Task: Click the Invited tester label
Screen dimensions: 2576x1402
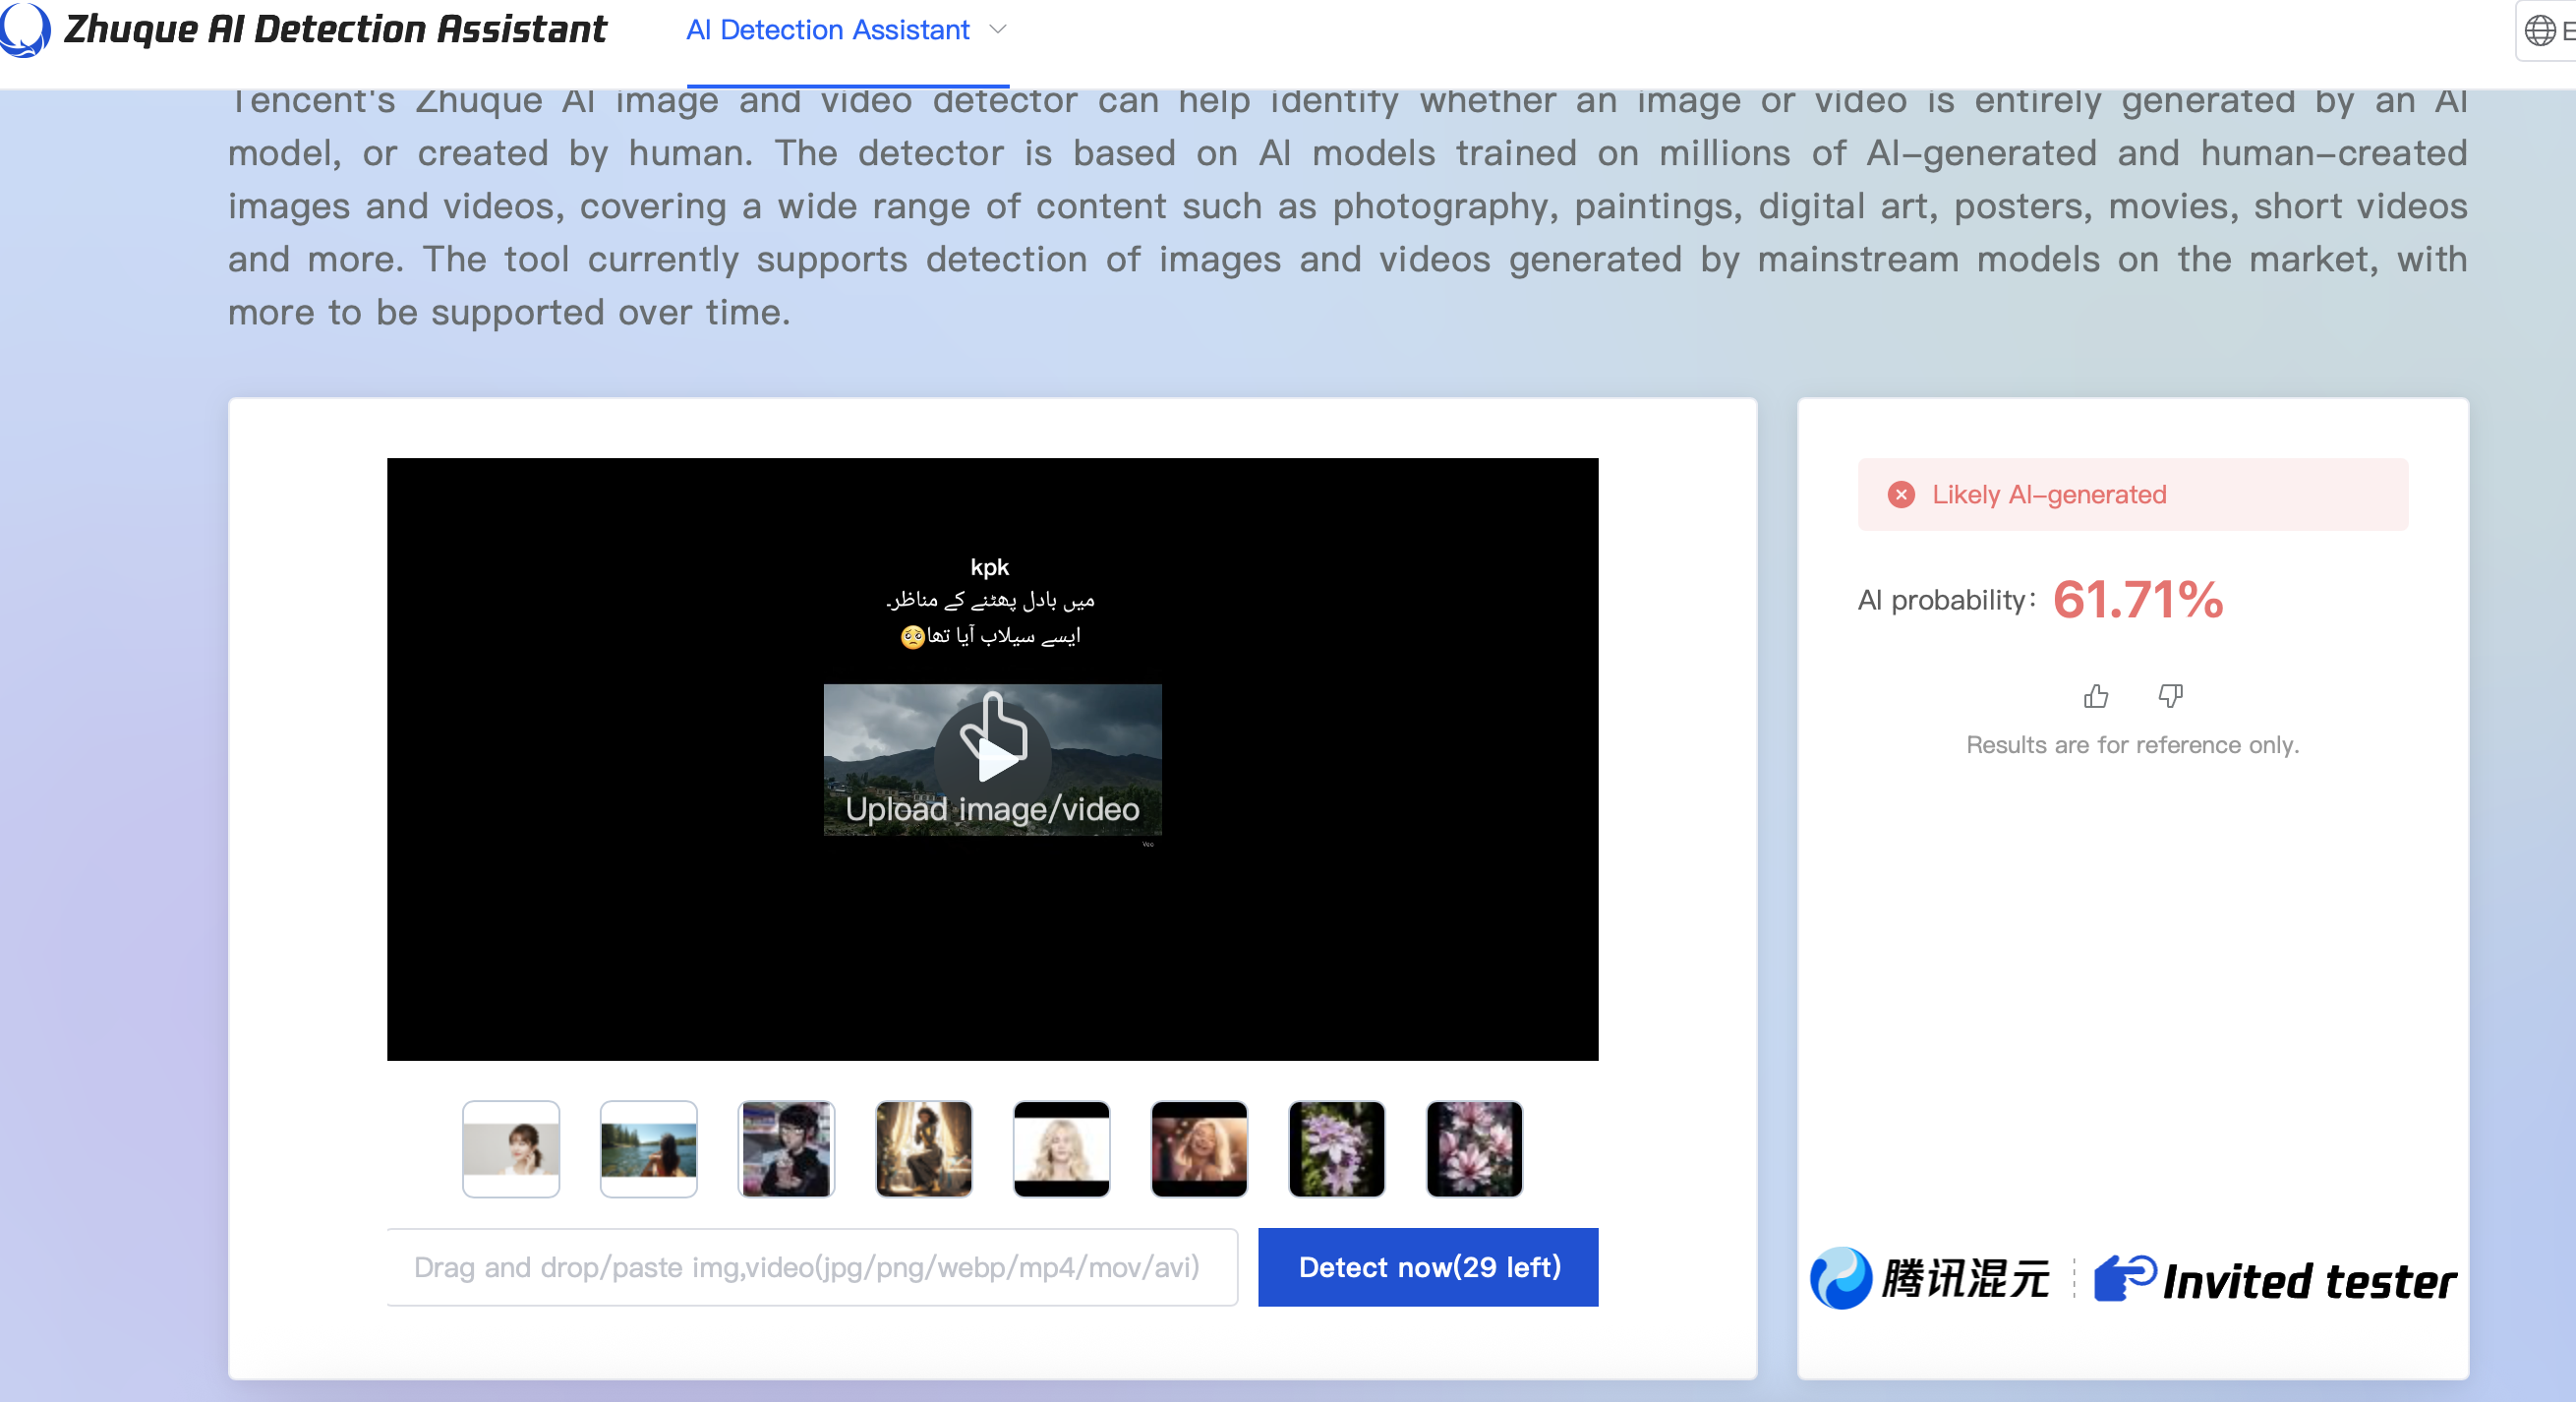Action: (2310, 1282)
